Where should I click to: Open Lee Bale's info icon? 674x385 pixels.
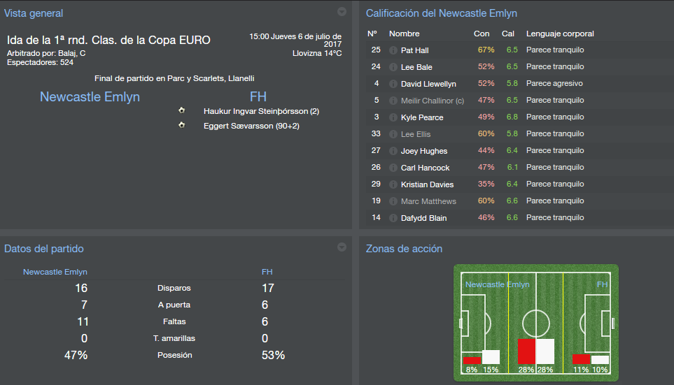coord(393,67)
